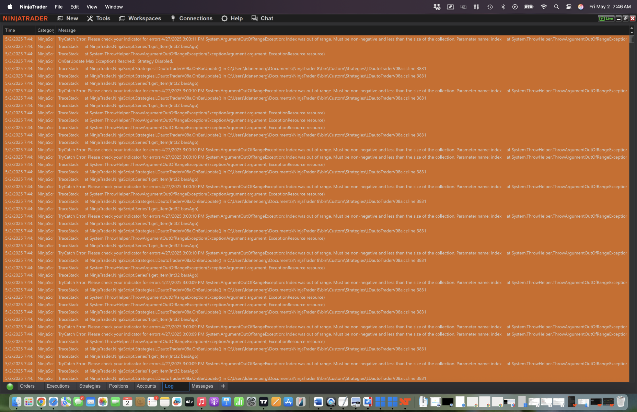This screenshot has height=412, width=637.
Task: Open the Edit menu in menu bar
Action: pyautogui.click(x=74, y=7)
